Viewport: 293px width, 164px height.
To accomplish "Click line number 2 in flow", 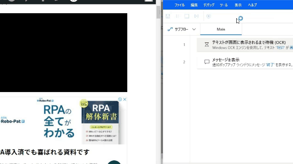I will [x=184, y=62].
